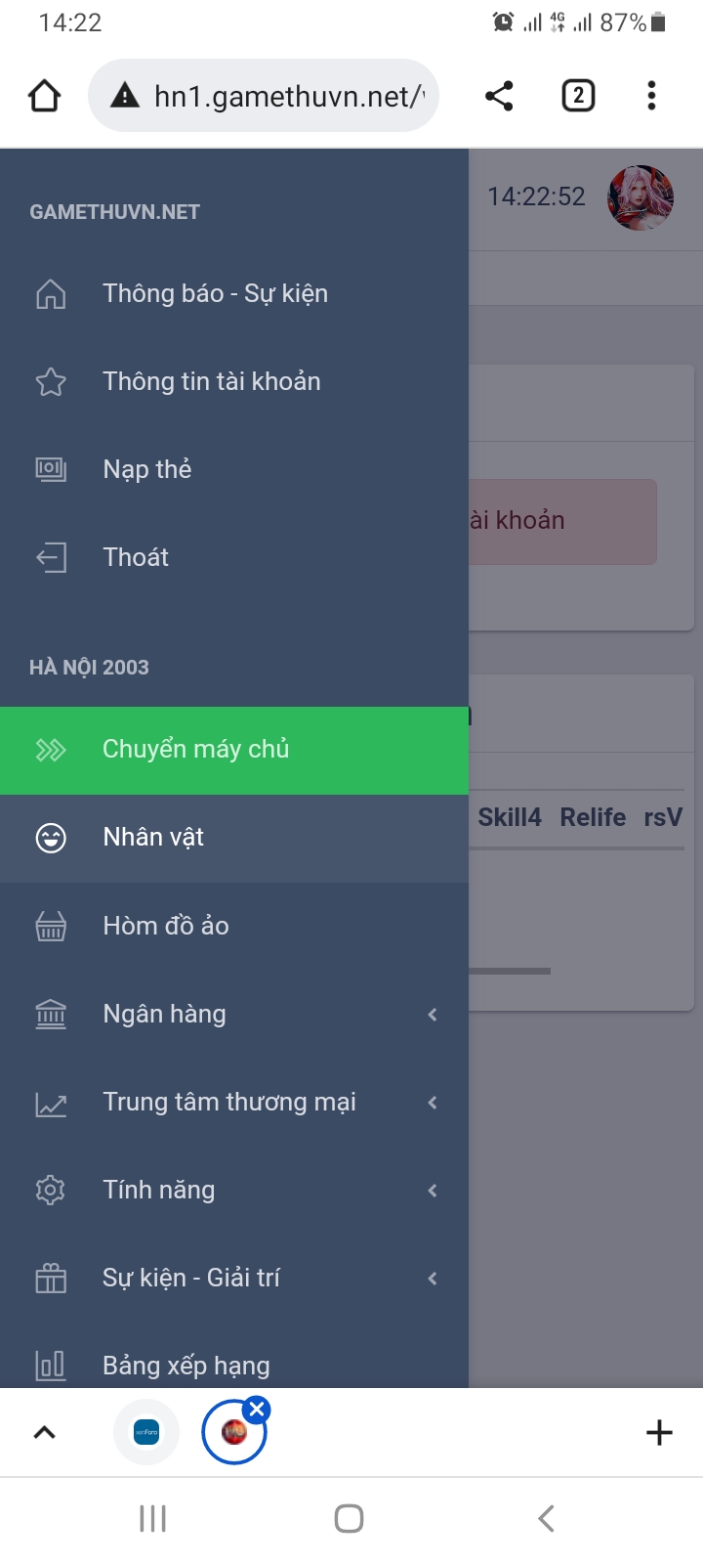Tap the Nạp thẻ card icon
703x1564 pixels.
pos(51,469)
